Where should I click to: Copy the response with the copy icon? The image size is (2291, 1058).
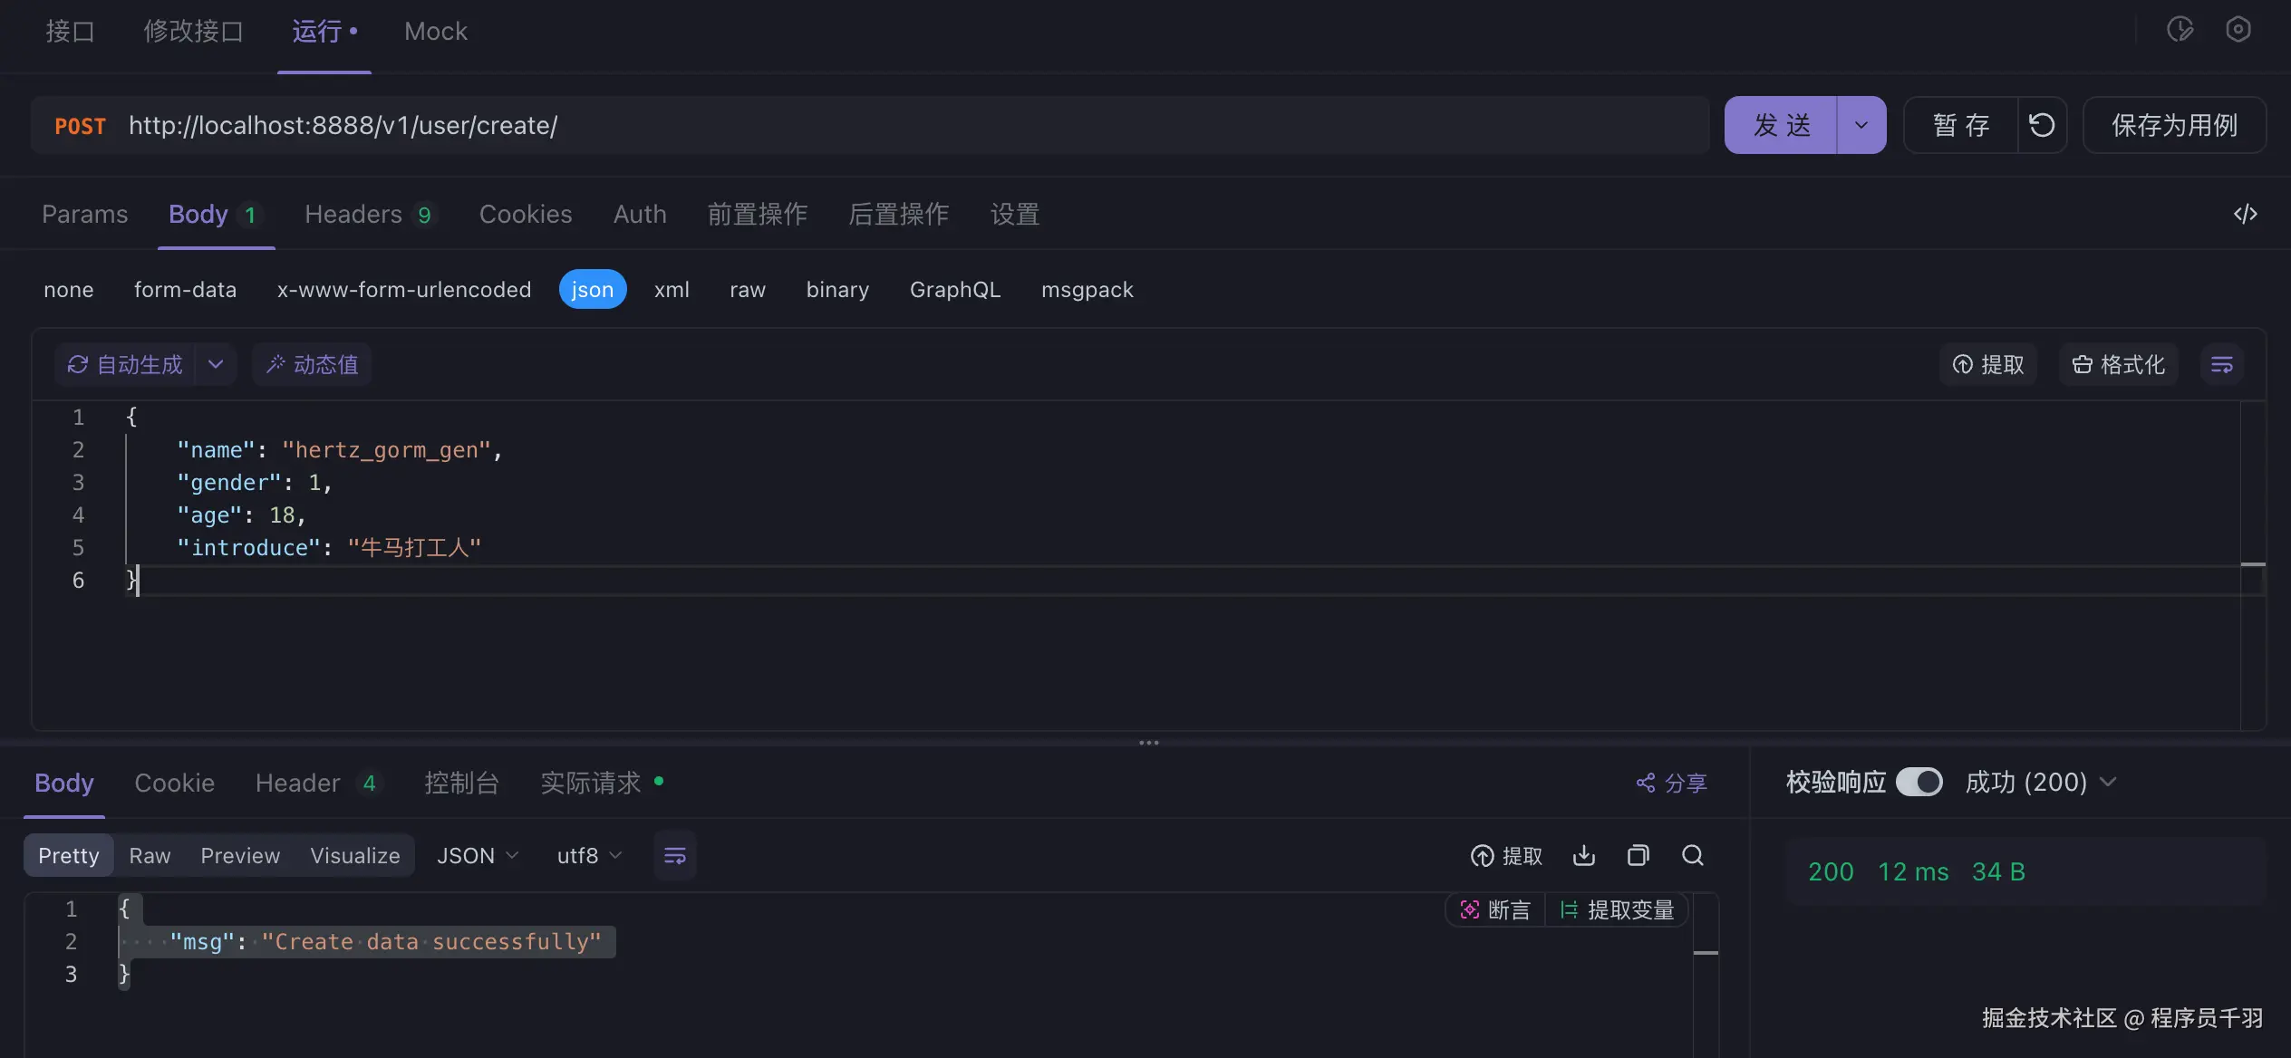click(1638, 855)
